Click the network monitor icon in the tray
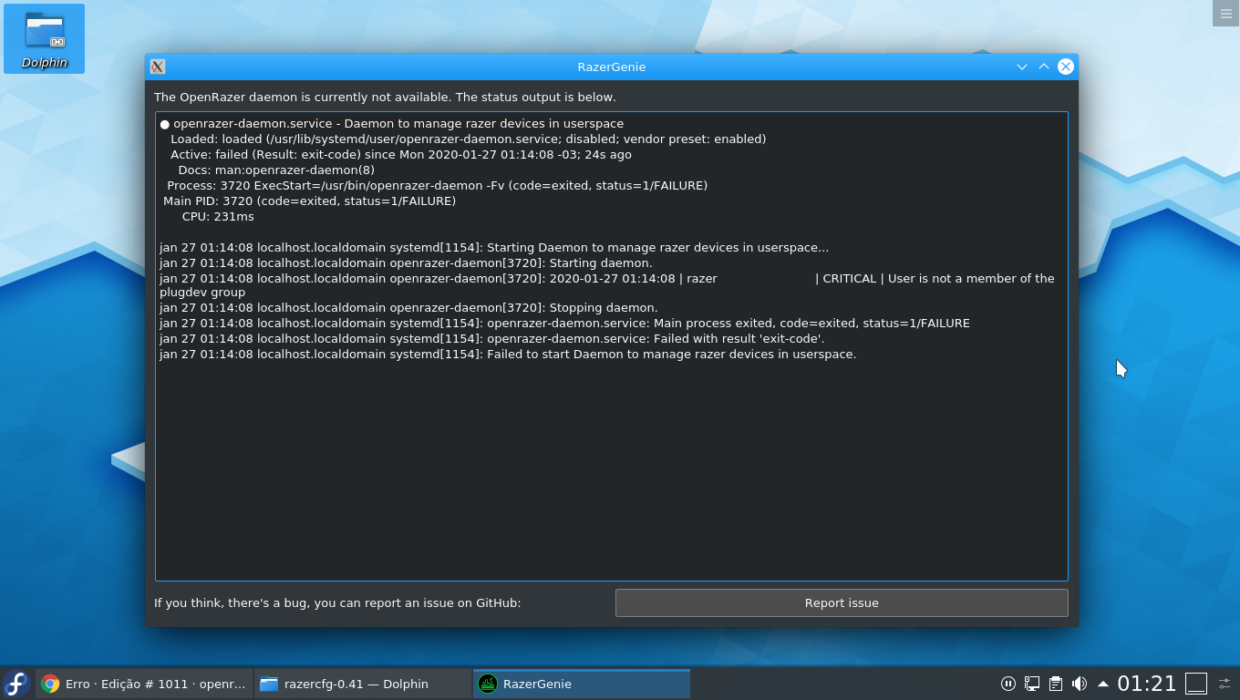This screenshot has height=700, width=1240. tap(1032, 684)
